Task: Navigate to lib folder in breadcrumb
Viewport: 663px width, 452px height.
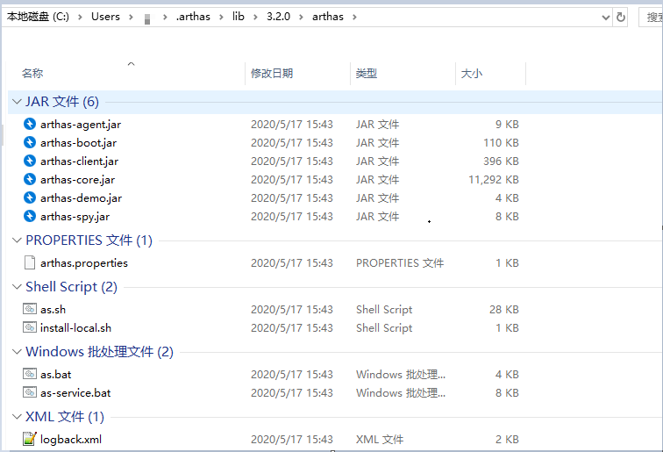Action: coord(238,17)
